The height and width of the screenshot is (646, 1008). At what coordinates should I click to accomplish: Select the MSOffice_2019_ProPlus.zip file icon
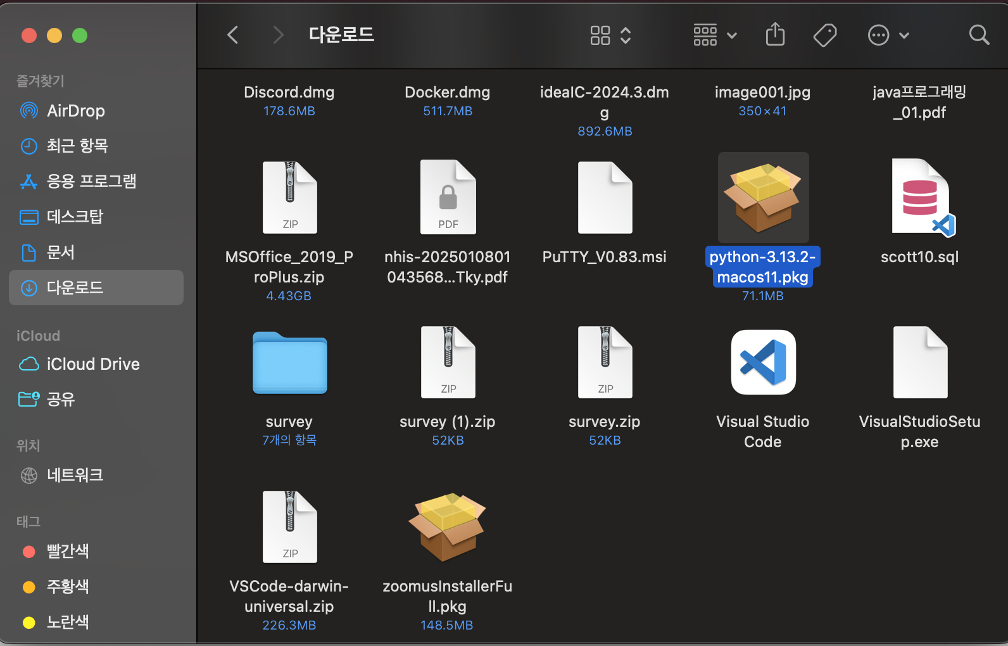click(x=290, y=198)
